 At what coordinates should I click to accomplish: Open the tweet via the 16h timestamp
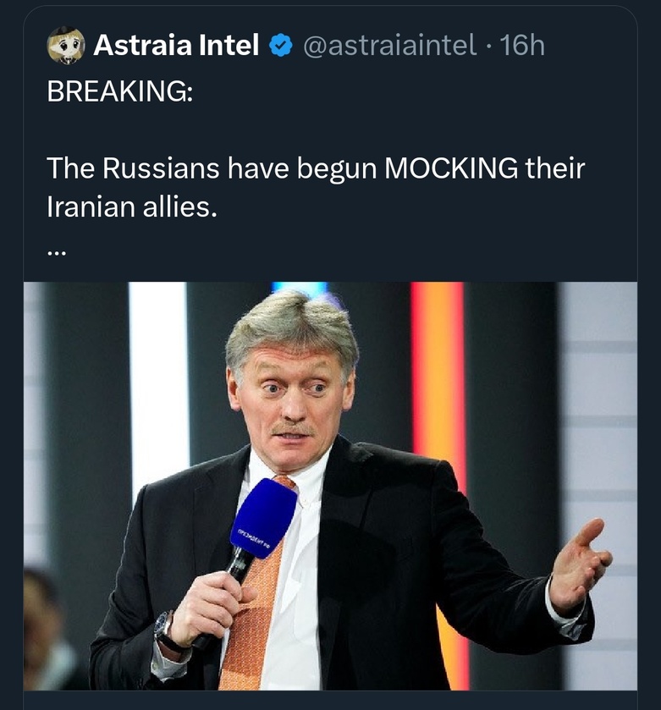pos(522,46)
